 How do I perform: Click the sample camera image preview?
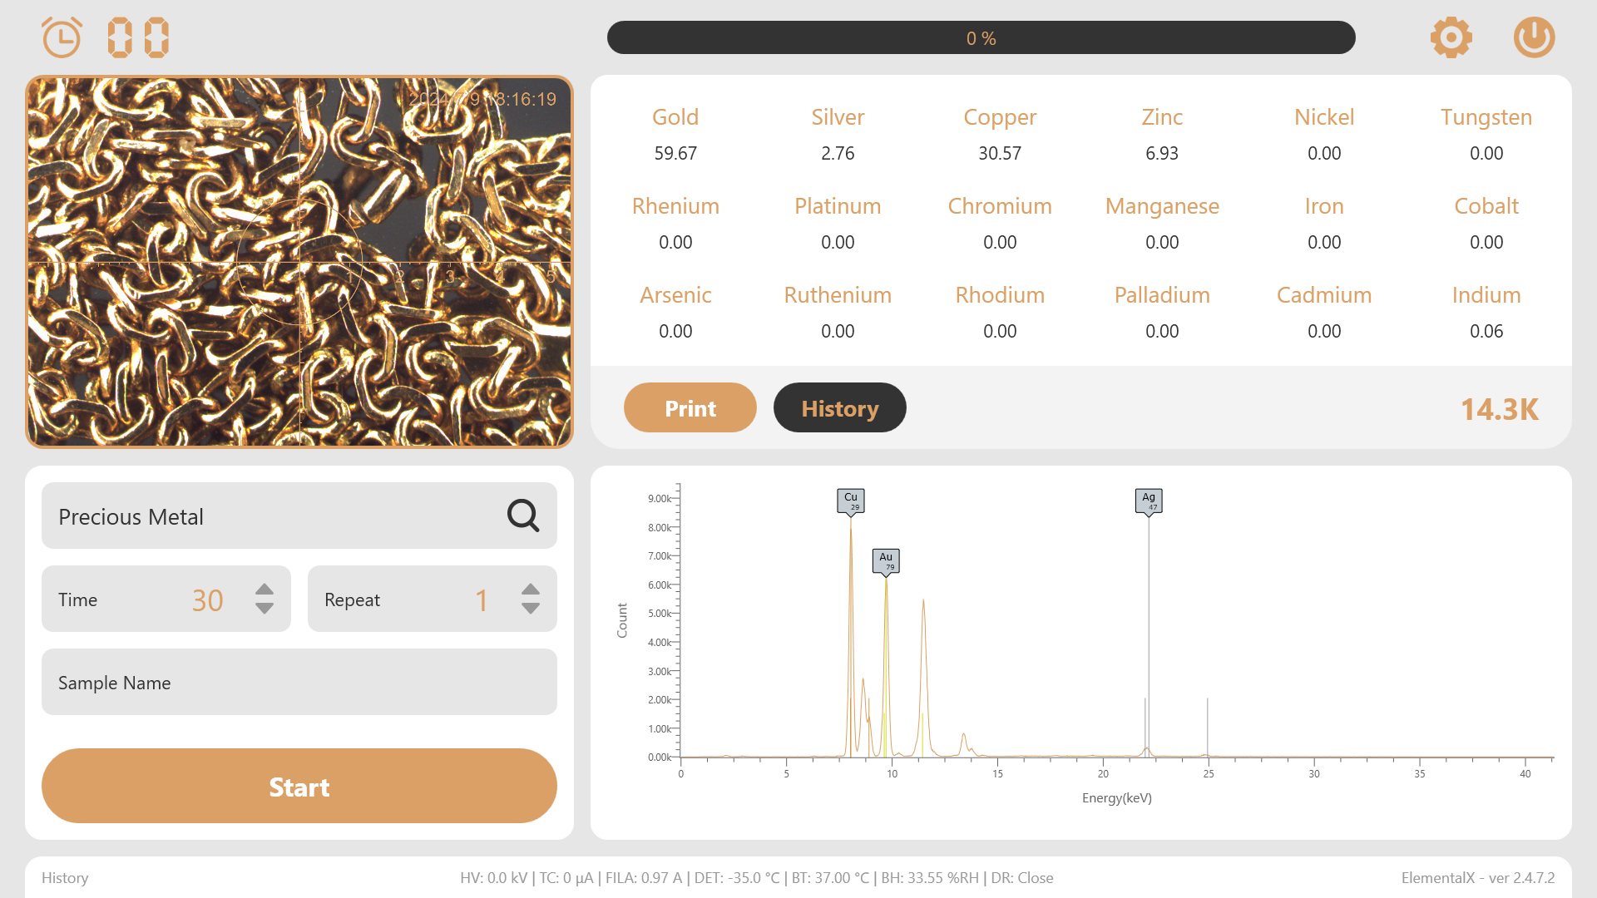coord(299,262)
